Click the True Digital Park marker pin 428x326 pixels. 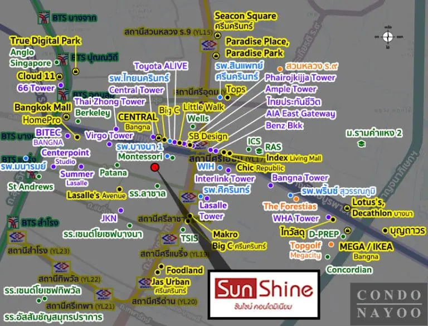(x=76, y=71)
